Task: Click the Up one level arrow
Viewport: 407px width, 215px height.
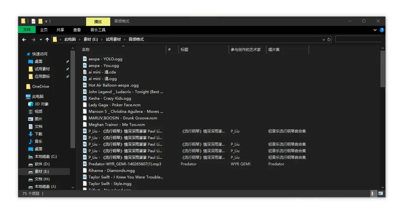Action: point(47,40)
